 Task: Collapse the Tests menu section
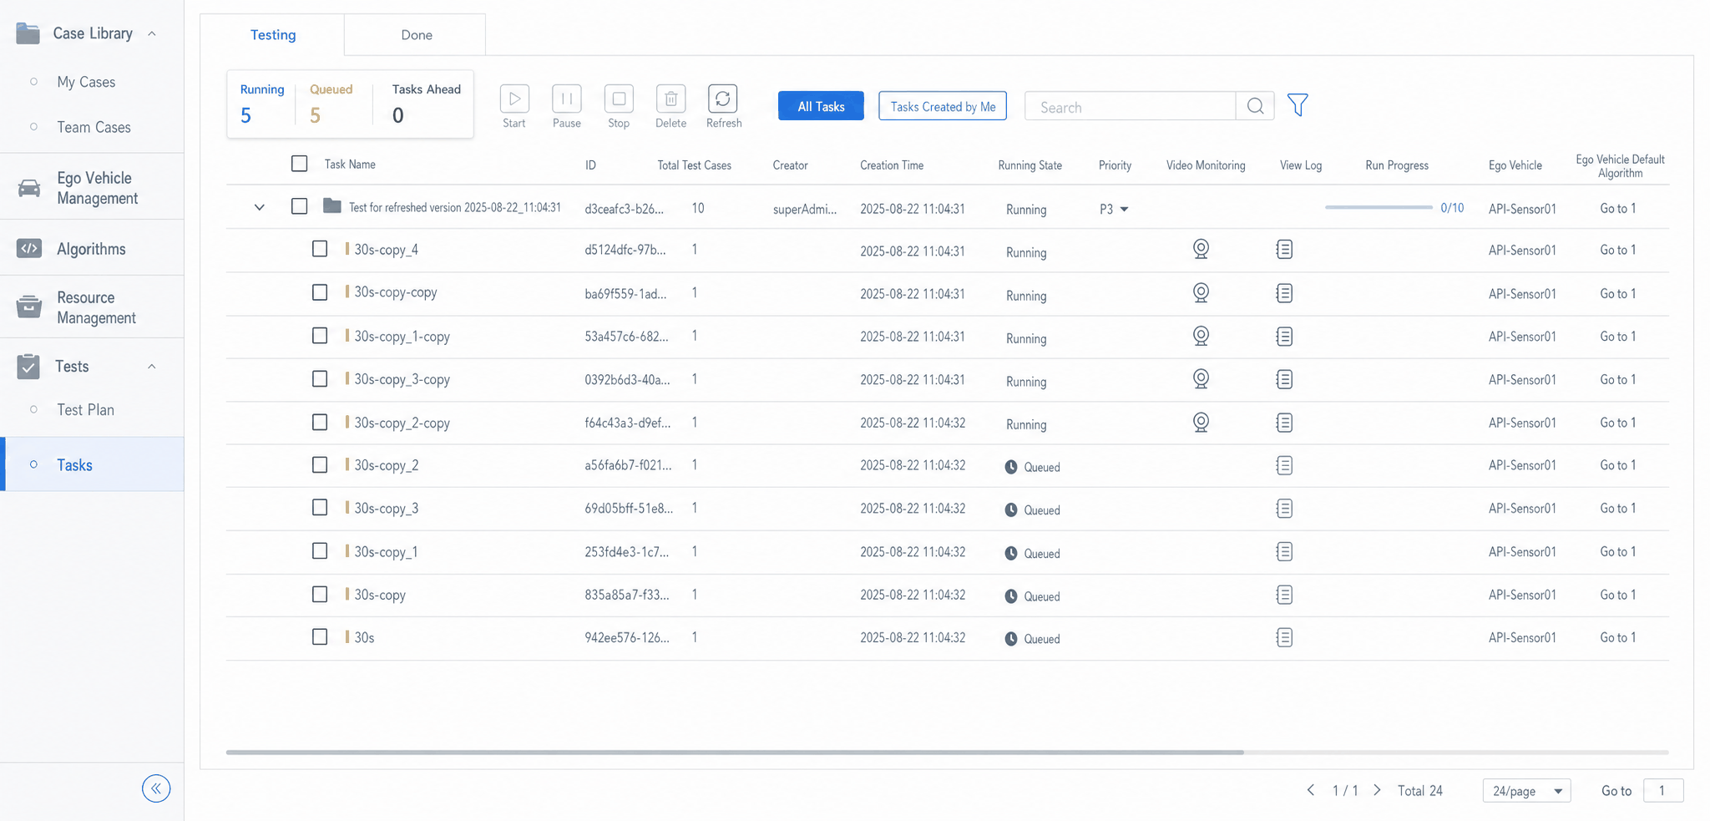pos(152,367)
